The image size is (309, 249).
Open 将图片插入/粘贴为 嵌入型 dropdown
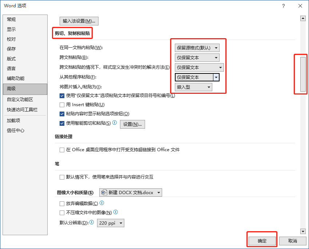click(x=193, y=87)
